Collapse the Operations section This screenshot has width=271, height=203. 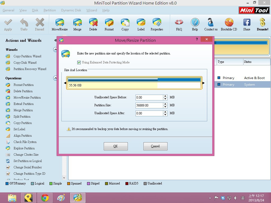point(55,78)
